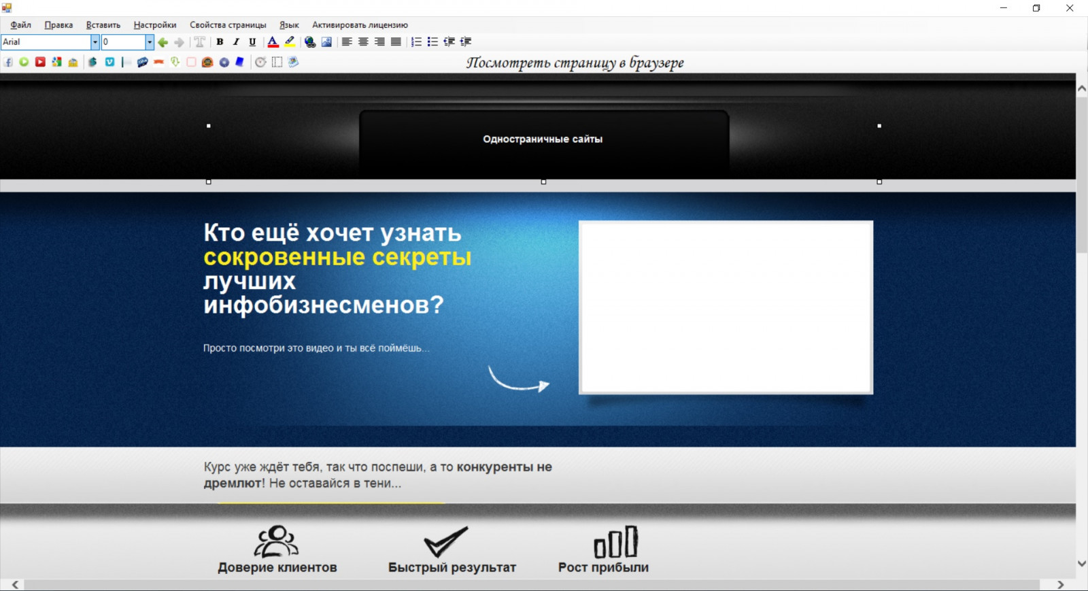Click the grey forward arrow icon
This screenshot has height=591, width=1088.
[x=180, y=42]
